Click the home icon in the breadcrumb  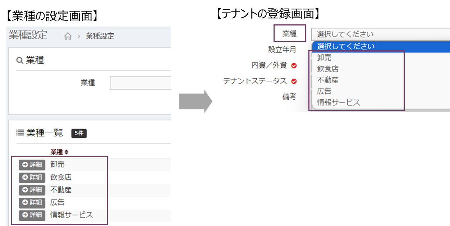pos(68,36)
